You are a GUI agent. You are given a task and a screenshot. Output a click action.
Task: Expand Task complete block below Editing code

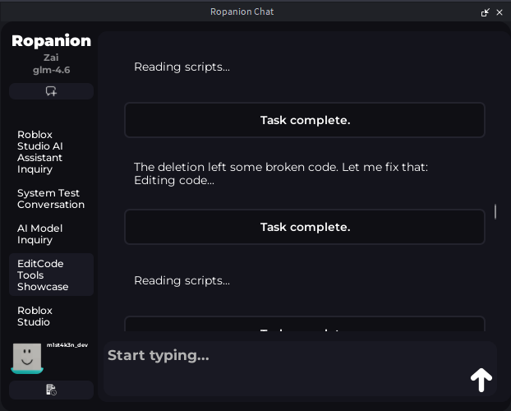coord(305,227)
